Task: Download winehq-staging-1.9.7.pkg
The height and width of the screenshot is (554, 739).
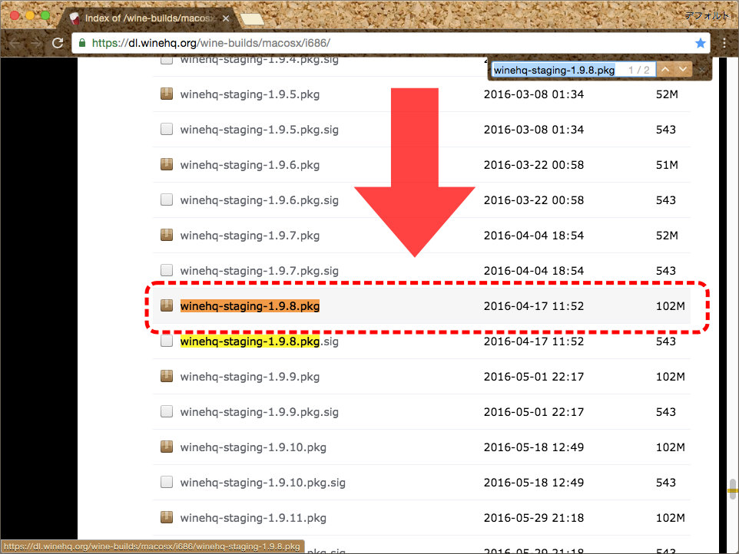Action: [250, 236]
